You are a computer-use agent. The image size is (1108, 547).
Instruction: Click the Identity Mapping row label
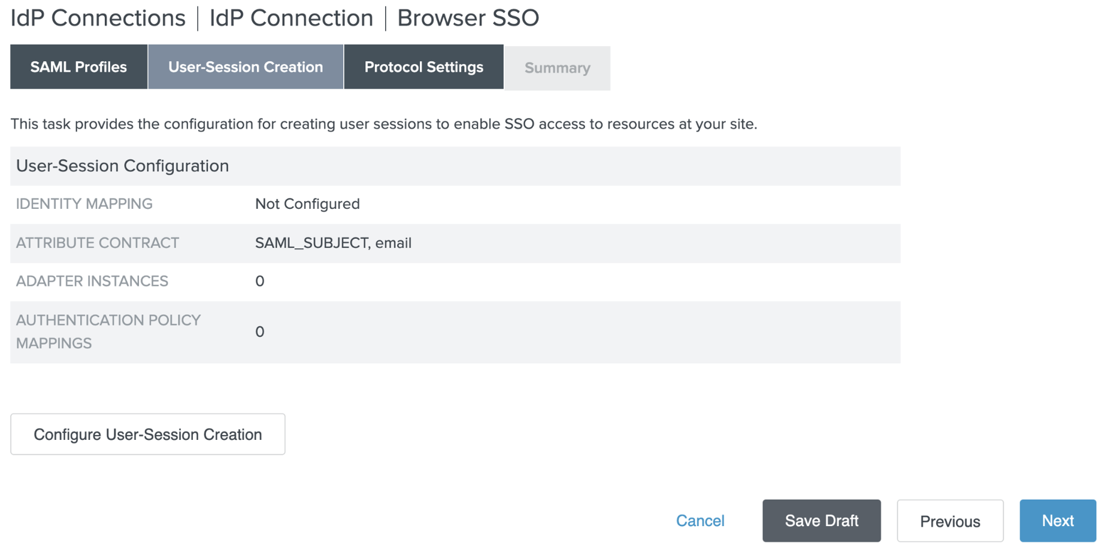pos(84,204)
